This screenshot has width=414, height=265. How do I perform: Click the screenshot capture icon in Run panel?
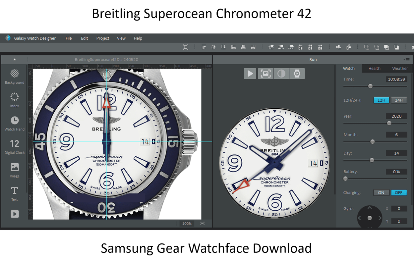coord(266,73)
